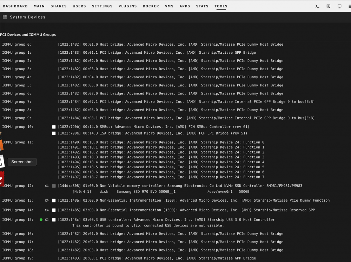
Task: Open the Shares tab
Action: coord(59,6)
